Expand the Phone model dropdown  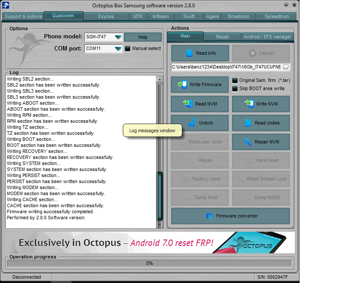[118, 37]
